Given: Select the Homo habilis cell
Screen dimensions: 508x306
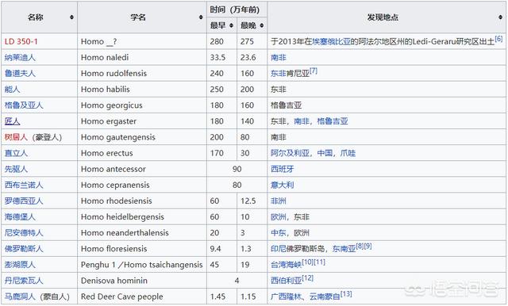Looking at the screenshot, I should 142,90.
